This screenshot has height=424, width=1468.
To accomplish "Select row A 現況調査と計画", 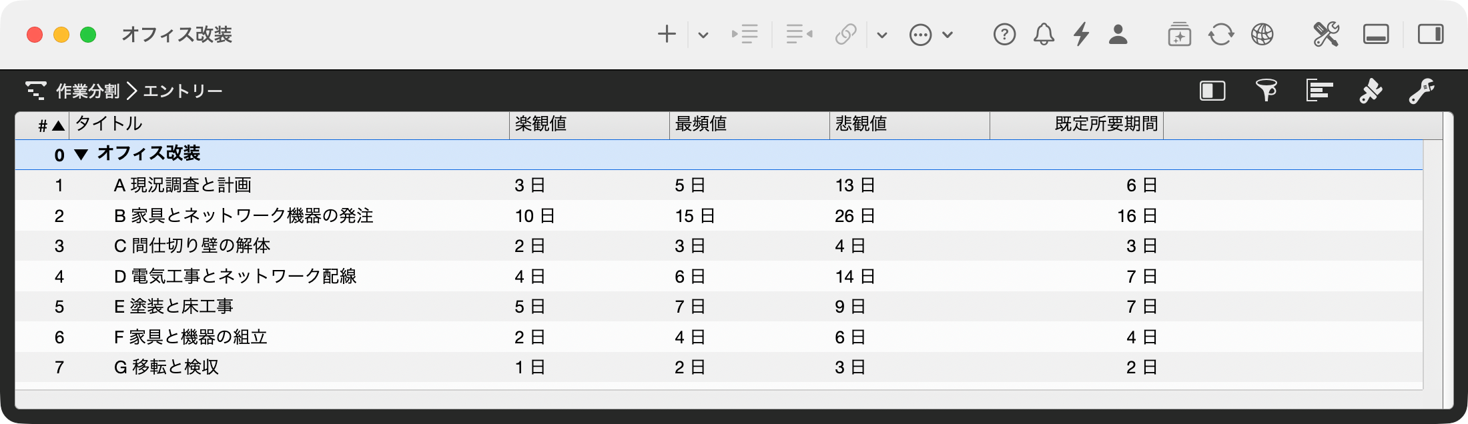I will click(x=719, y=185).
